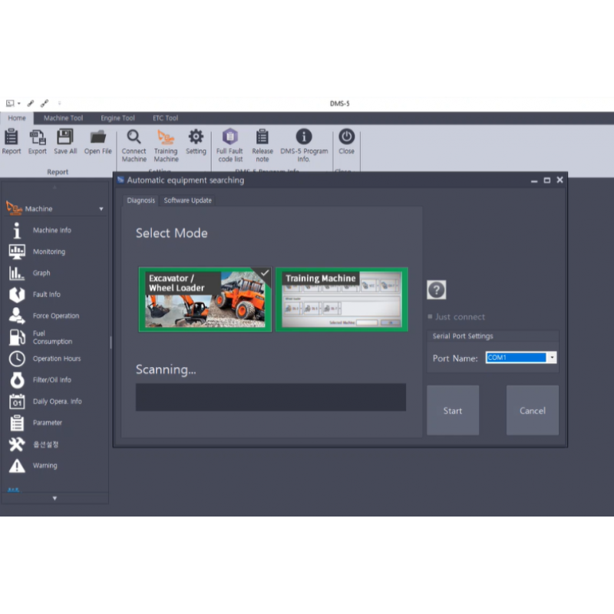
Task: Open Fuel Consumption in sidebar
Action: point(51,338)
